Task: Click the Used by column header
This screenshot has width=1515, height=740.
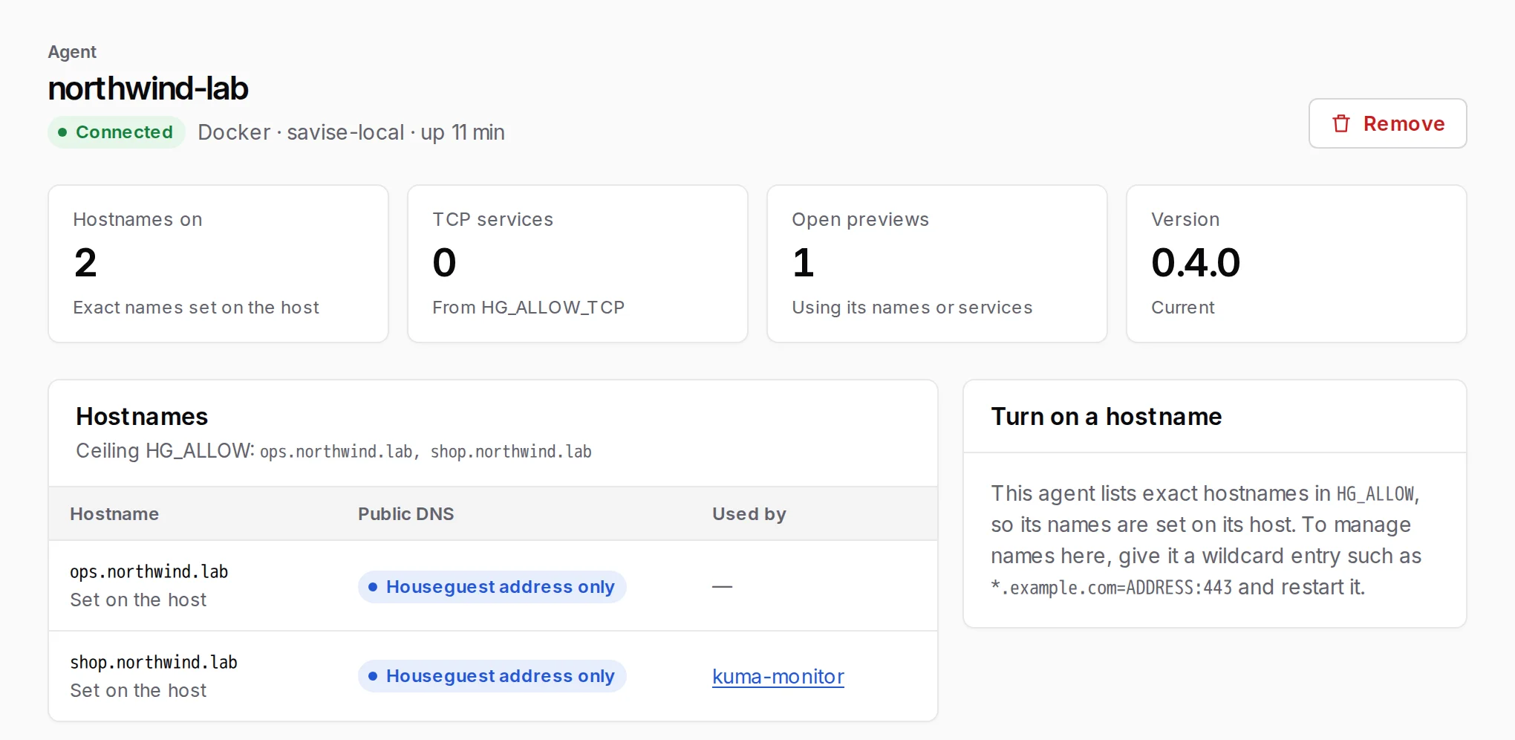Action: pos(749,514)
